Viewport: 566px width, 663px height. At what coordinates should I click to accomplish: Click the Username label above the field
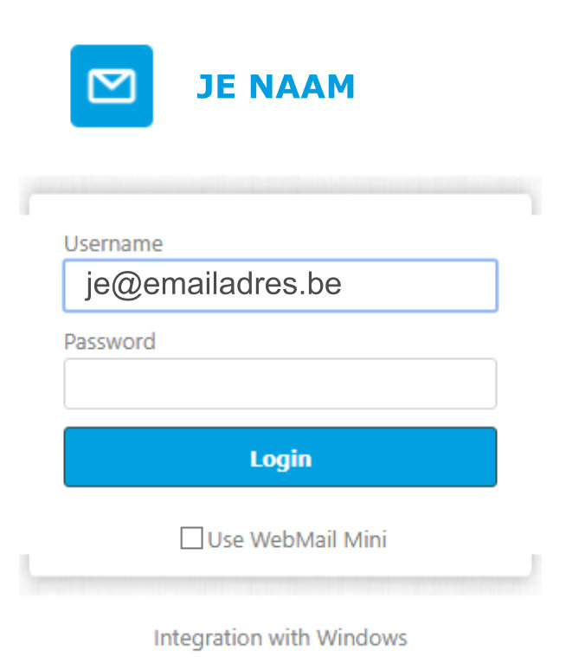113,244
